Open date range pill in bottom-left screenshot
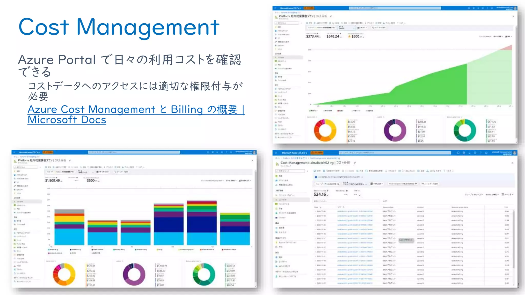The height and width of the screenshot is (295, 525). pyautogui.click(x=103, y=172)
